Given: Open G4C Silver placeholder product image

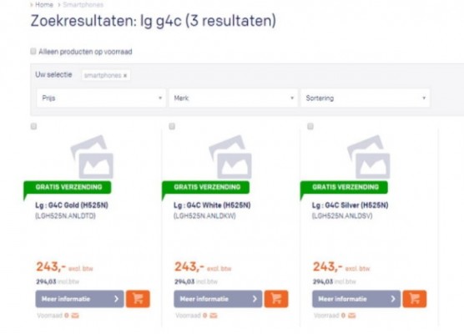Looking at the screenshot, I should tap(369, 157).
